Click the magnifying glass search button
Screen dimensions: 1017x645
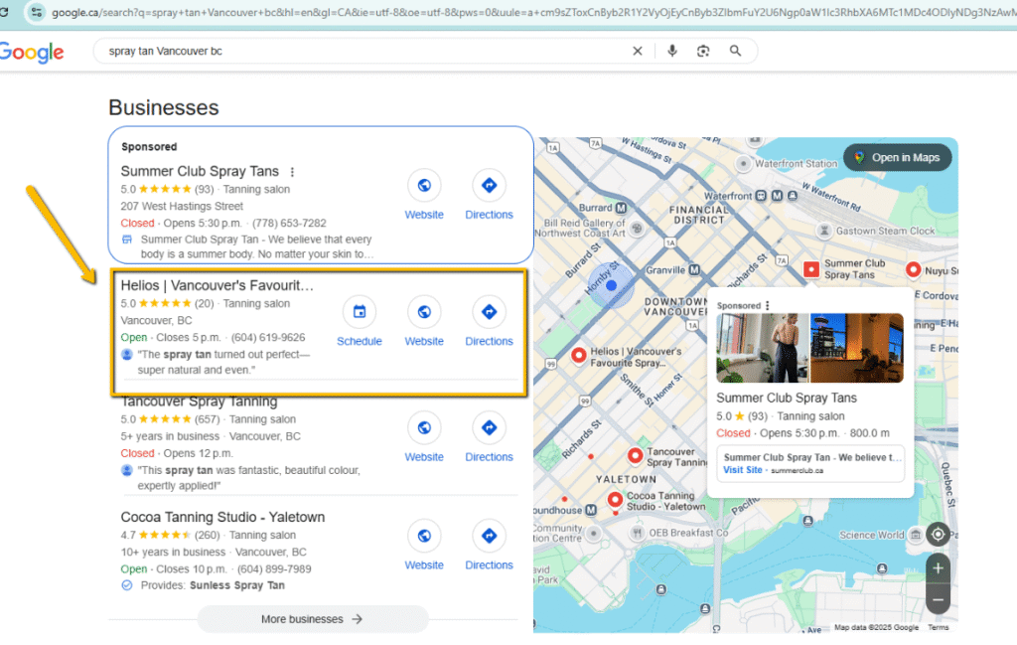pyautogui.click(x=736, y=51)
